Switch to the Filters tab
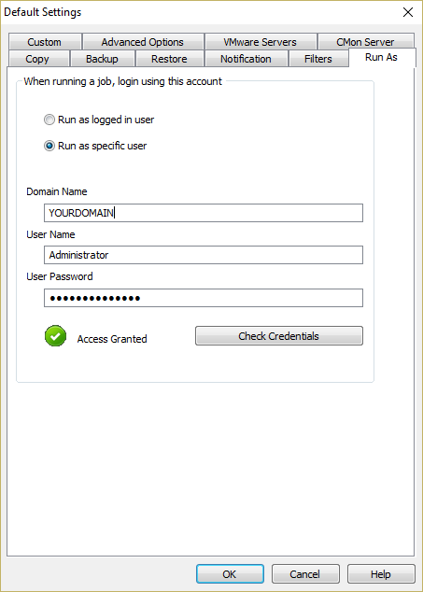This screenshot has height=592, width=423. pos(318,59)
